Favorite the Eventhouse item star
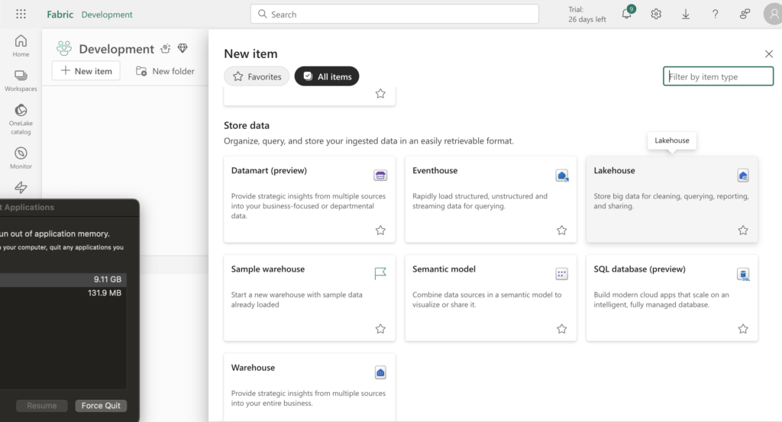 pos(562,230)
